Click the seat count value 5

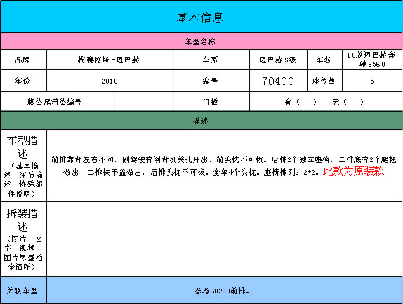pyautogui.click(x=372, y=81)
